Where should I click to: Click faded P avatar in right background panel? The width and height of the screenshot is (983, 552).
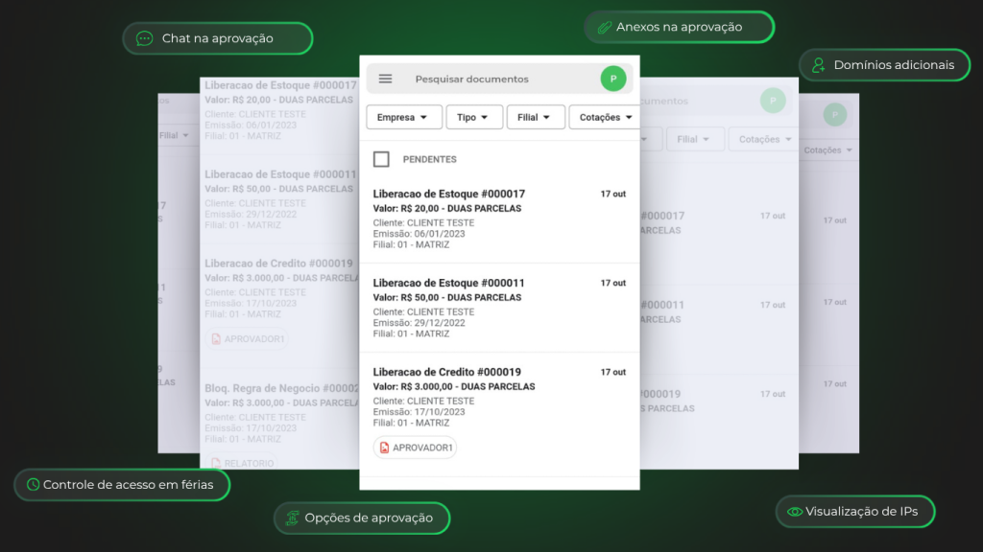[773, 101]
